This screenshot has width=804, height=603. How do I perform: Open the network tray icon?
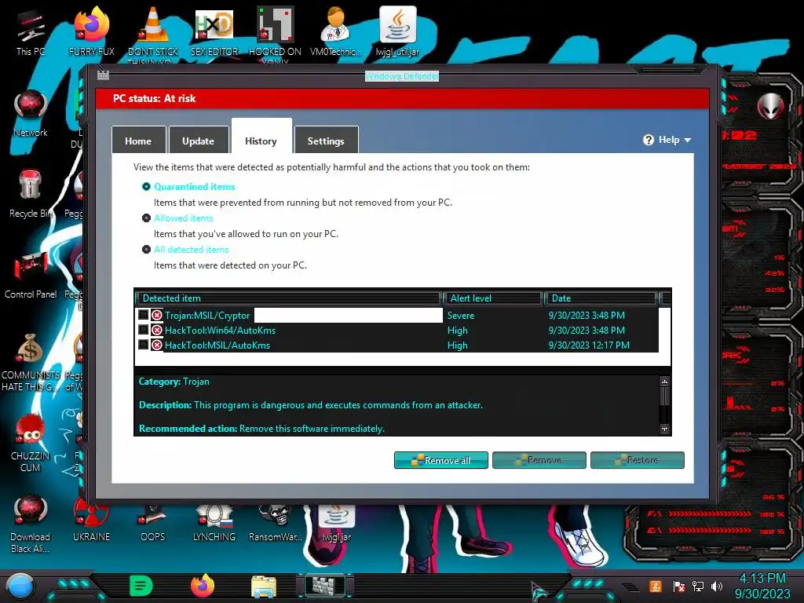698,587
